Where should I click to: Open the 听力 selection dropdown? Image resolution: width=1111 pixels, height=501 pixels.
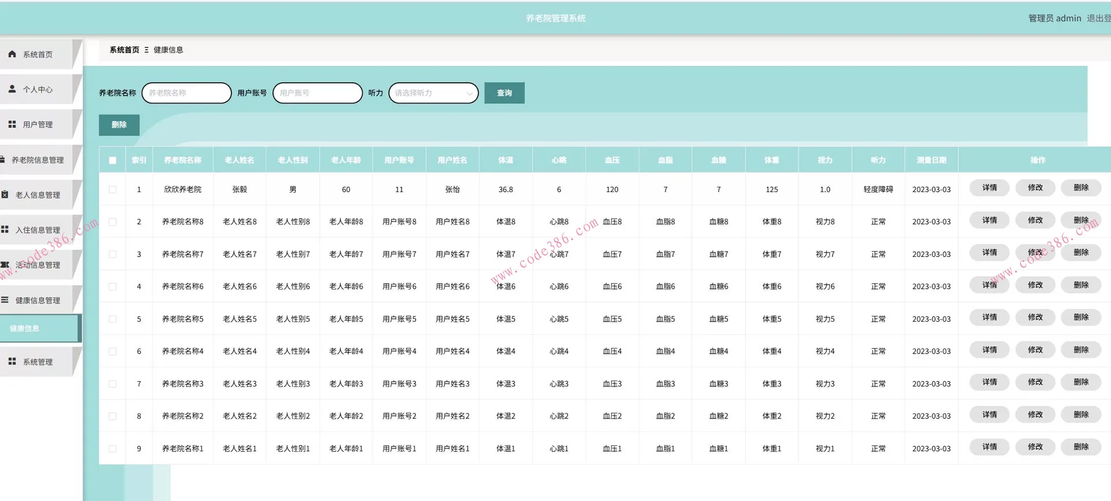click(433, 93)
